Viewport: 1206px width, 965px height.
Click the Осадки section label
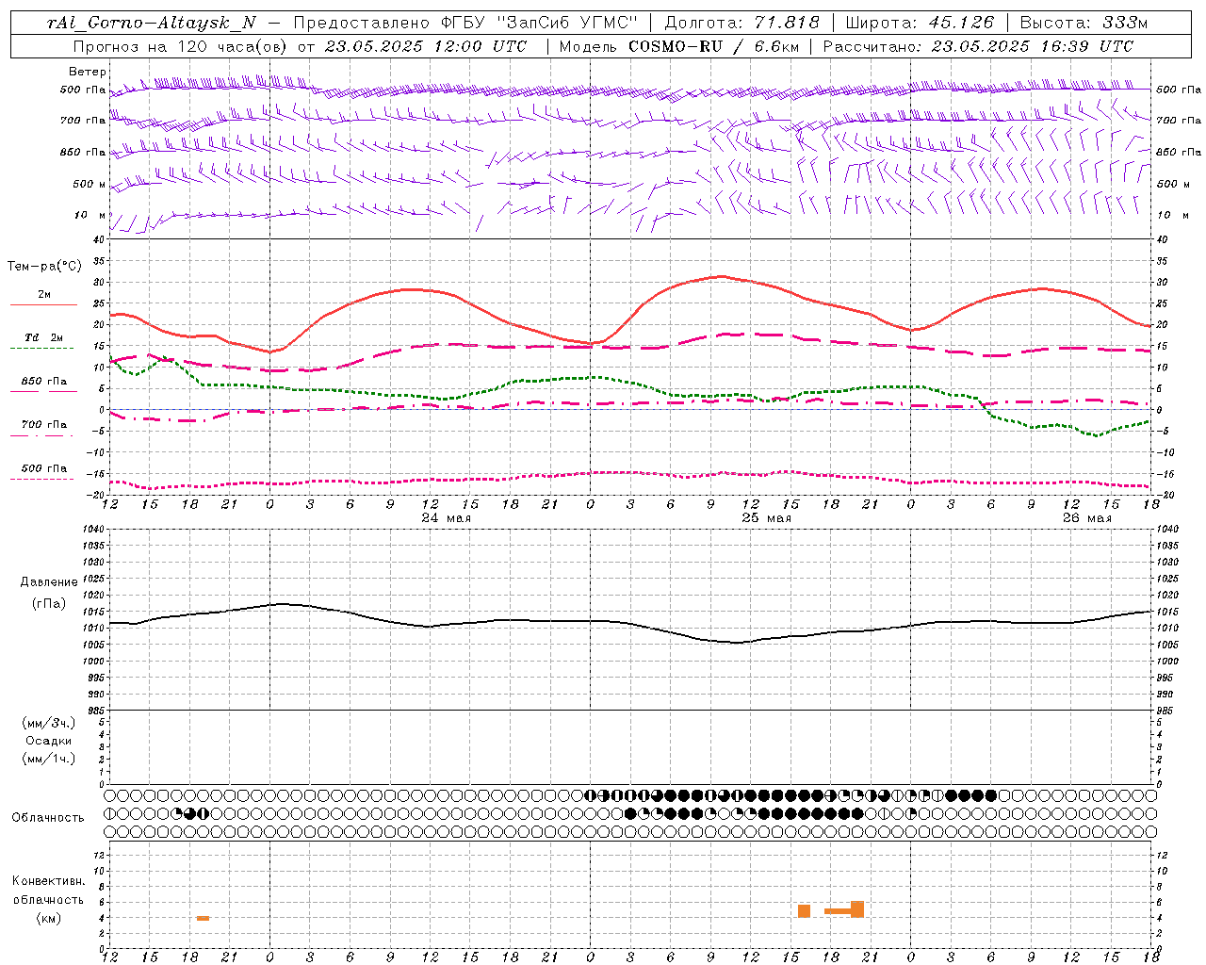pyautogui.click(x=49, y=741)
